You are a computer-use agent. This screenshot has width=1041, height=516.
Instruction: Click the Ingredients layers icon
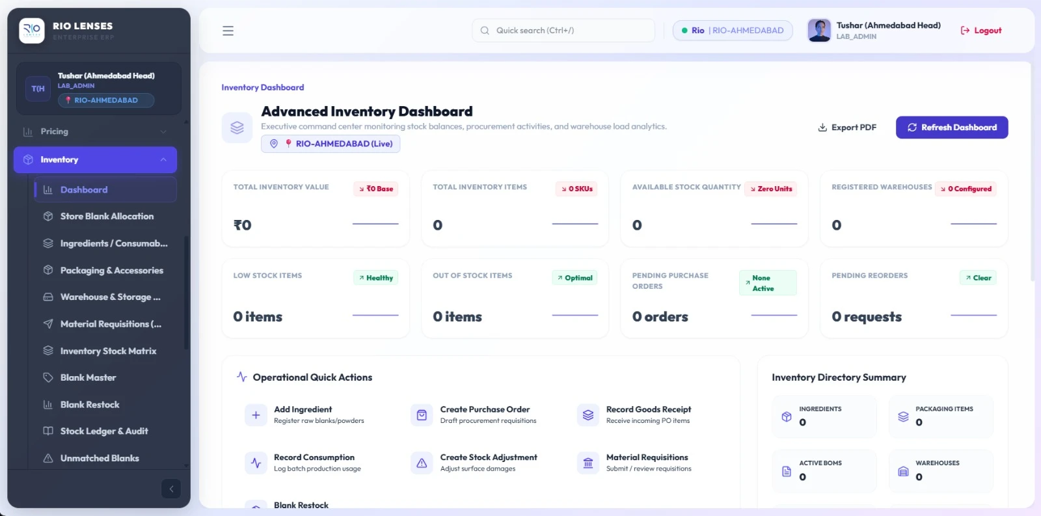pos(48,243)
